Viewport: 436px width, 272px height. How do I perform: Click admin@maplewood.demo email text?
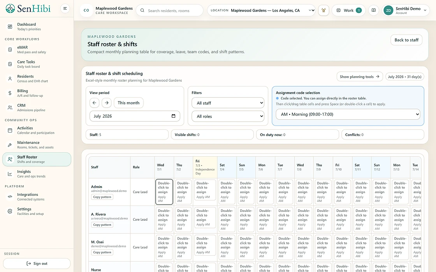point(109,191)
